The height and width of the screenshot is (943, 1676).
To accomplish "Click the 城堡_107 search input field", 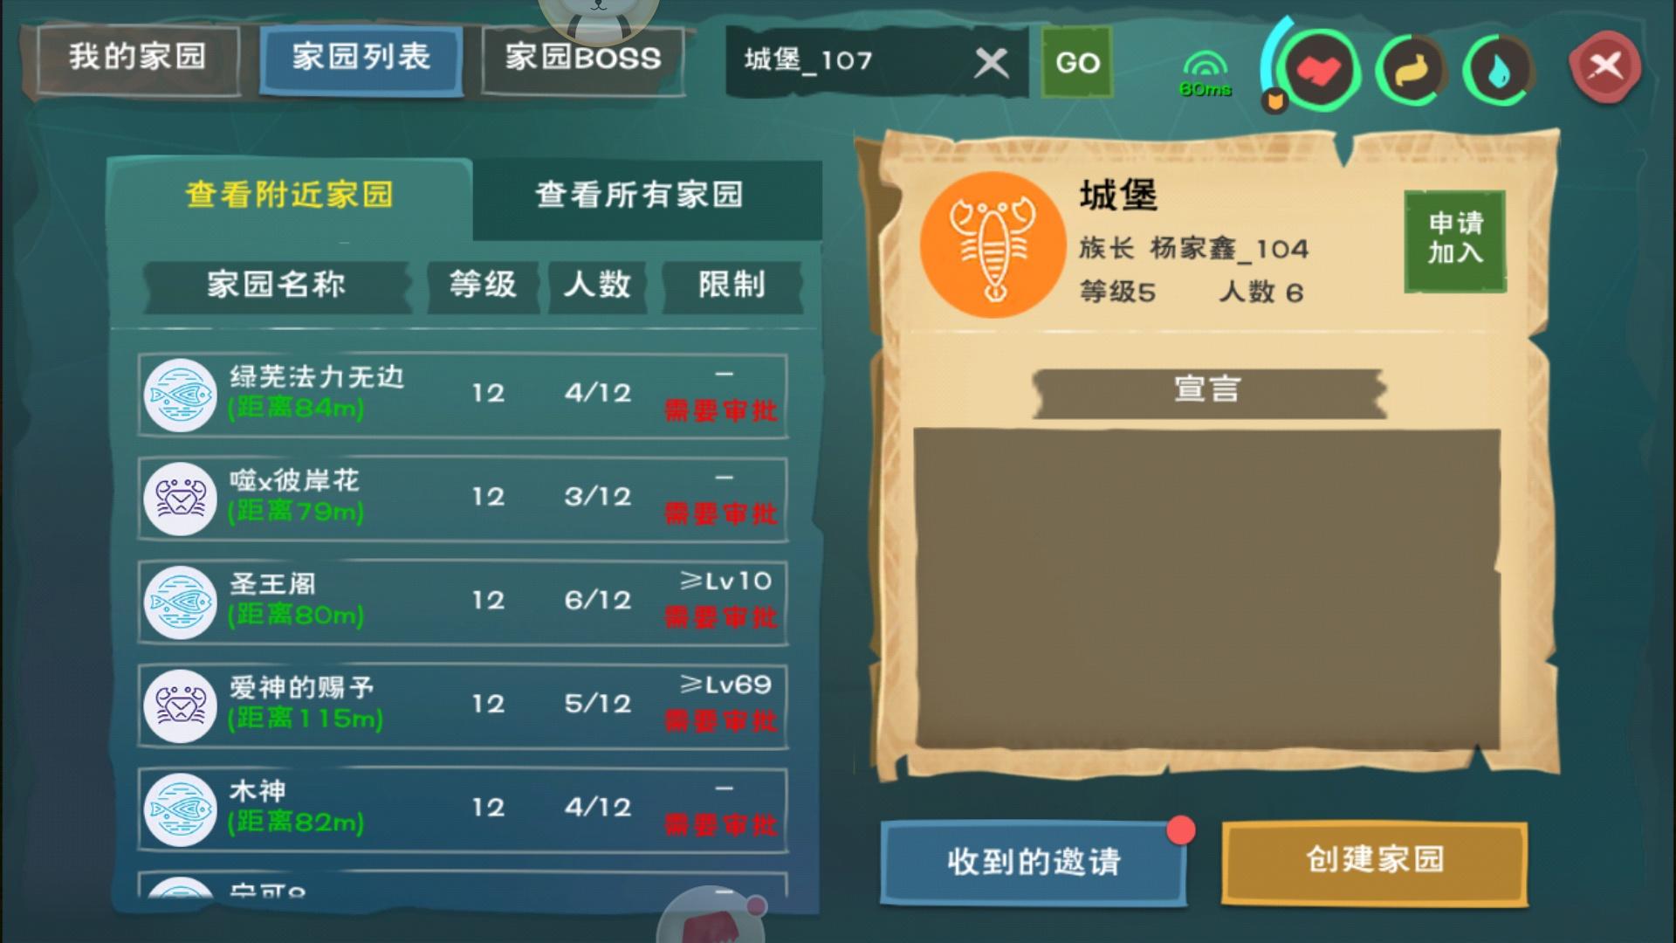I will click(x=851, y=61).
